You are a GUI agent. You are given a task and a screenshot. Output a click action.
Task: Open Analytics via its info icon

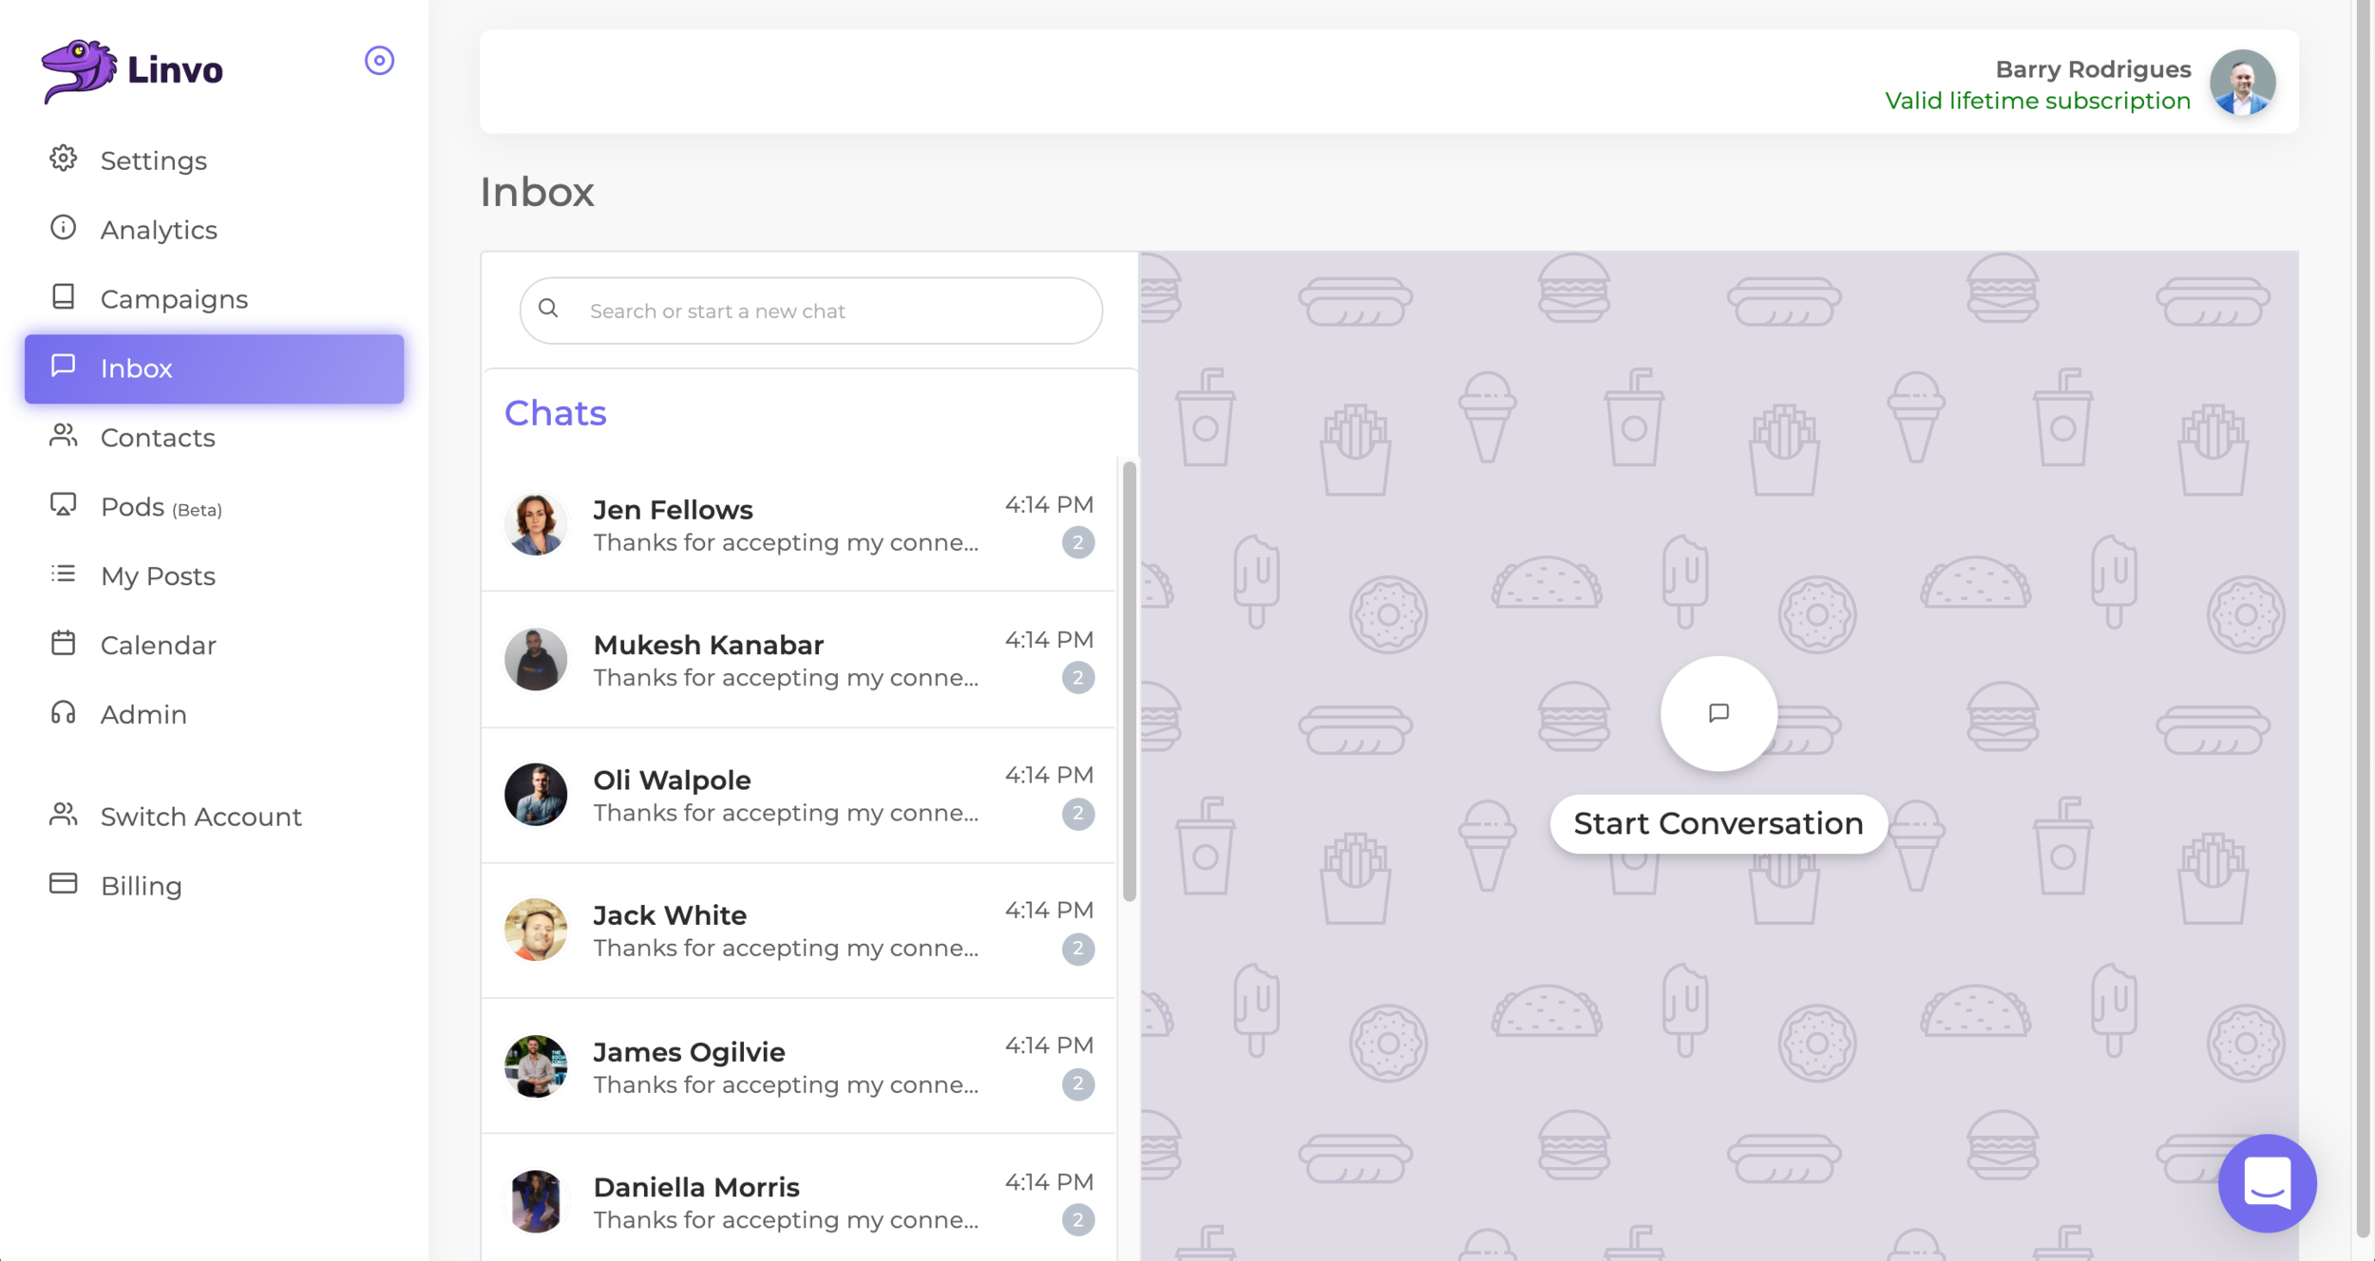63,228
